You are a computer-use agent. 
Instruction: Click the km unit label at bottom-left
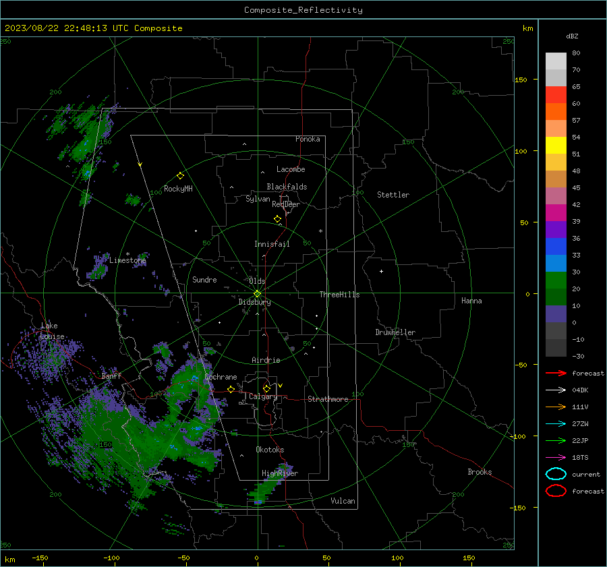coord(10,560)
